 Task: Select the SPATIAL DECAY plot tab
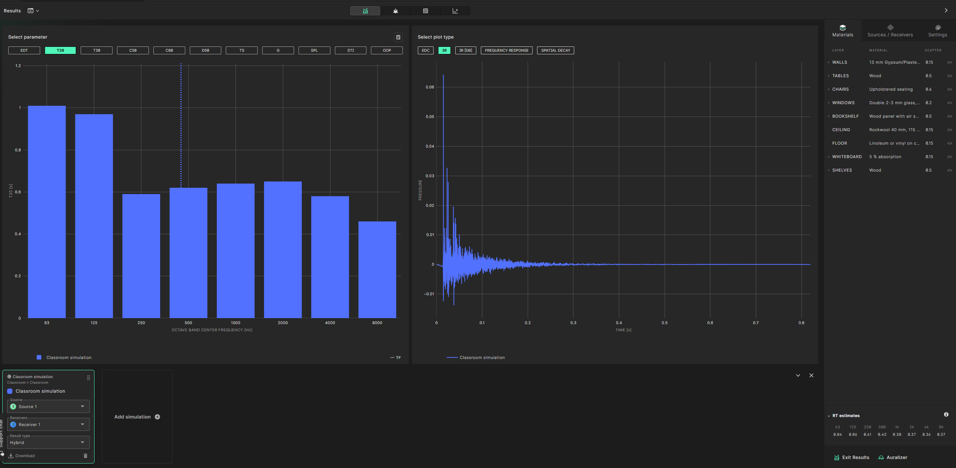(554, 50)
